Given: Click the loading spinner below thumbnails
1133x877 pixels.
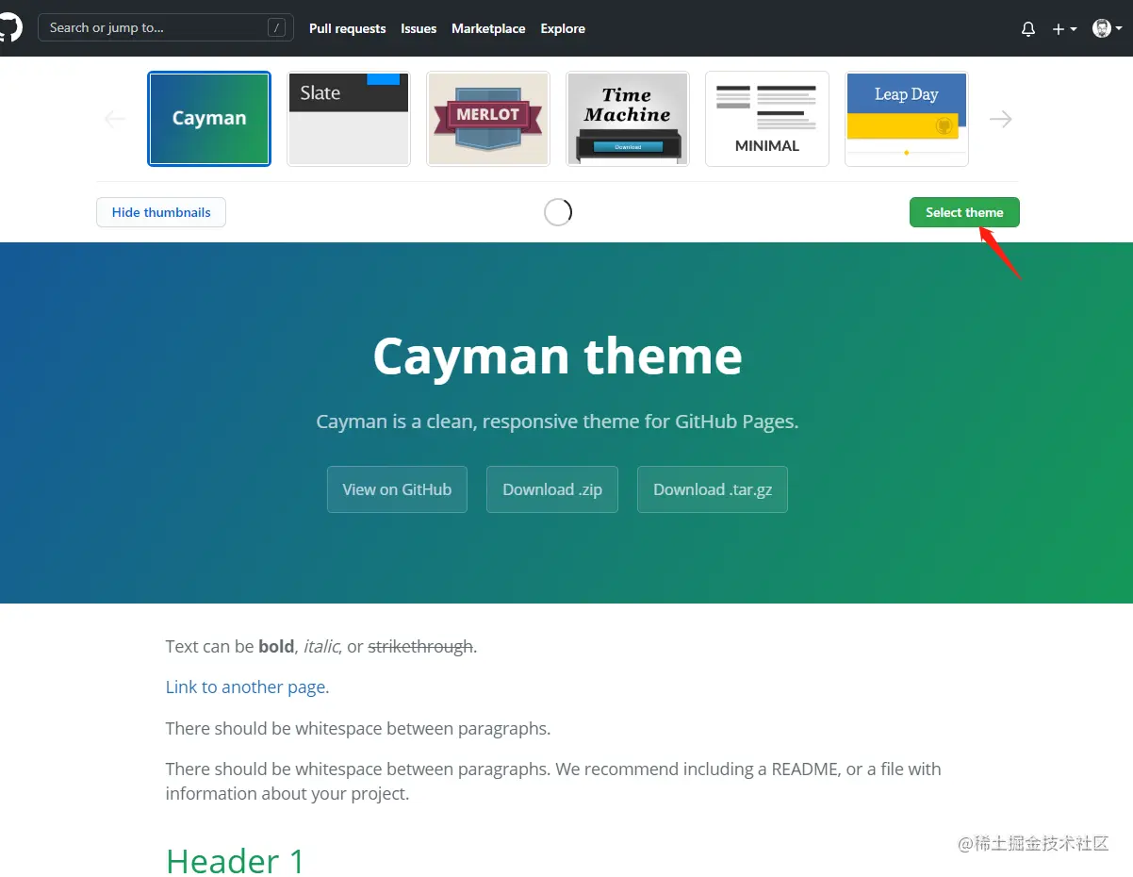Looking at the screenshot, I should pyautogui.click(x=558, y=212).
